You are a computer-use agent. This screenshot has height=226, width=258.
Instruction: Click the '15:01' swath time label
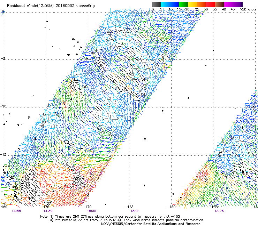click(135, 211)
